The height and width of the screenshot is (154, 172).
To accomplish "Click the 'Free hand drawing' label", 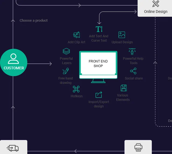I will click(66, 80).
